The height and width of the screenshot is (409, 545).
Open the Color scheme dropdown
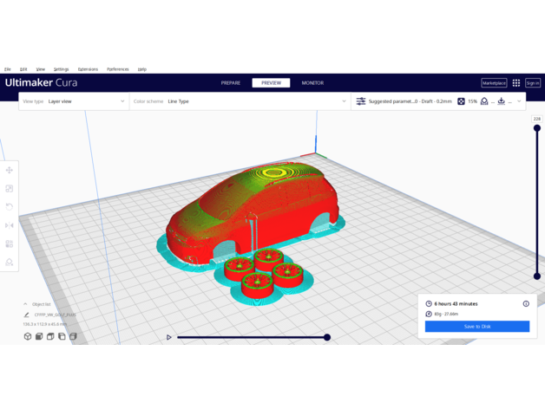240,101
